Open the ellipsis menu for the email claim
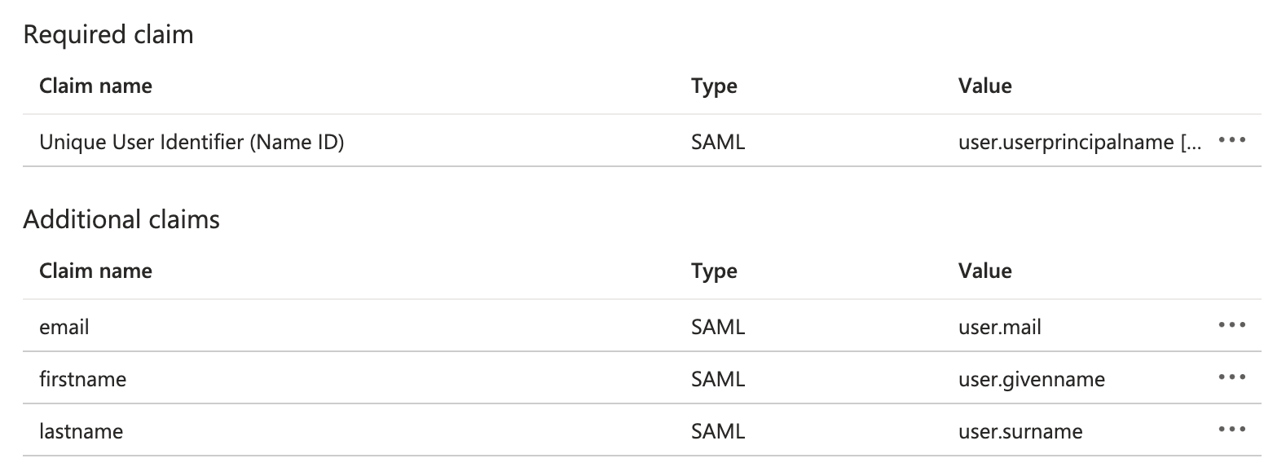 (1233, 327)
